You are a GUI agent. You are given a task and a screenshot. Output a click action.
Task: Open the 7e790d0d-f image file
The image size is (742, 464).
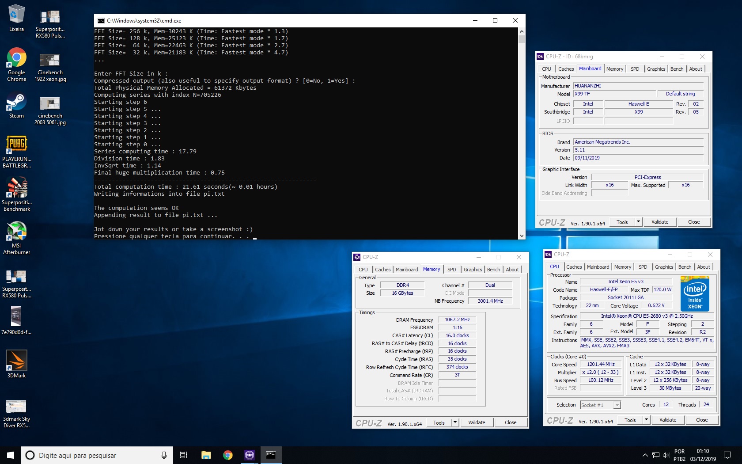(16, 320)
